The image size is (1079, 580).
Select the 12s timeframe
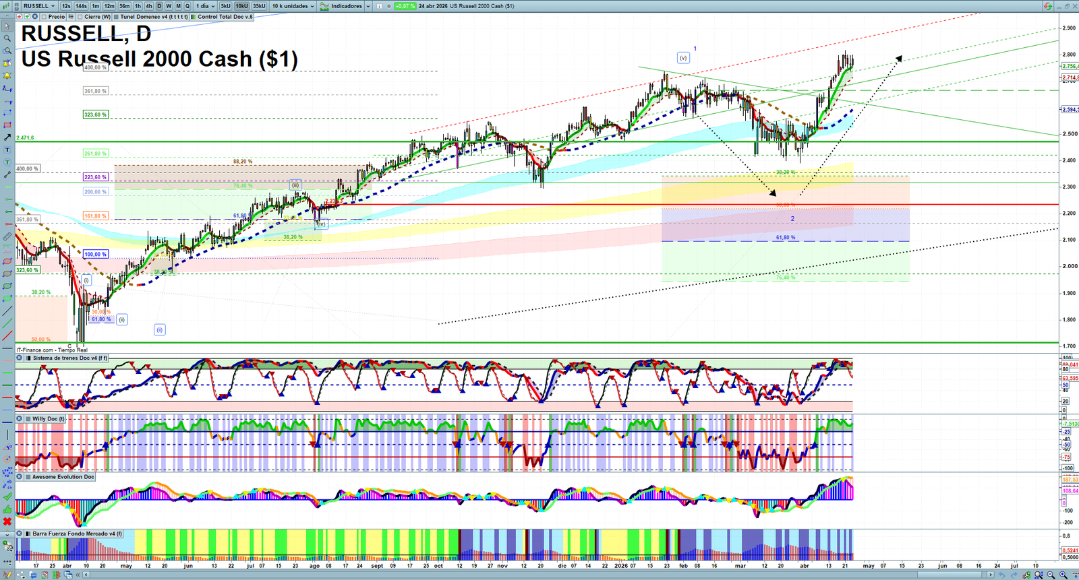[x=66, y=6]
